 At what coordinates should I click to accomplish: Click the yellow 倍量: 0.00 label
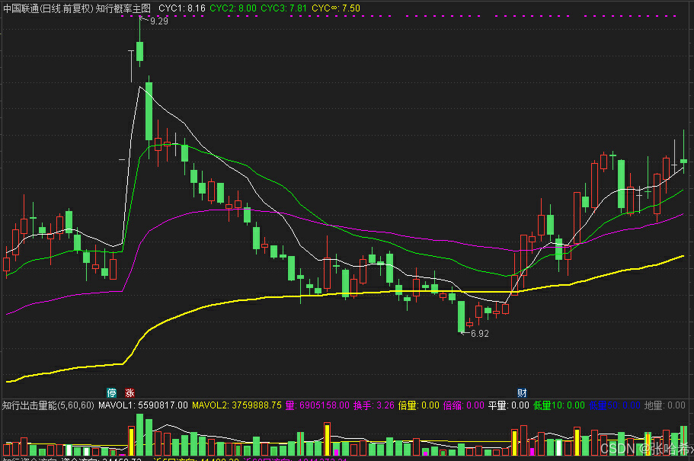coord(419,405)
